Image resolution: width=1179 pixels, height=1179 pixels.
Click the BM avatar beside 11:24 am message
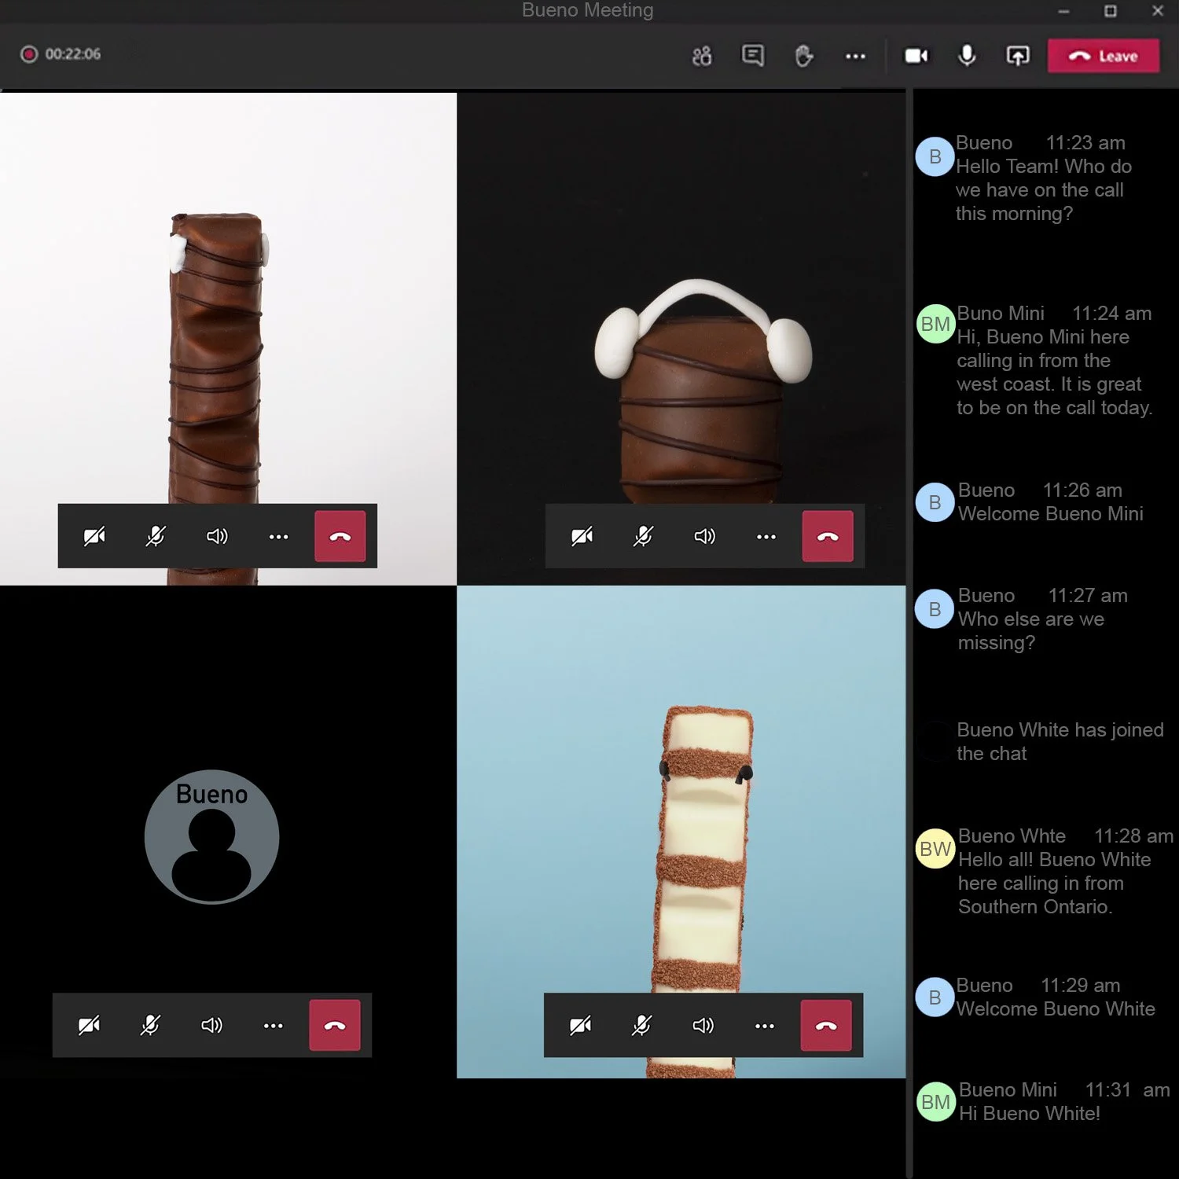pyautogui.click(x=935, y=324)
